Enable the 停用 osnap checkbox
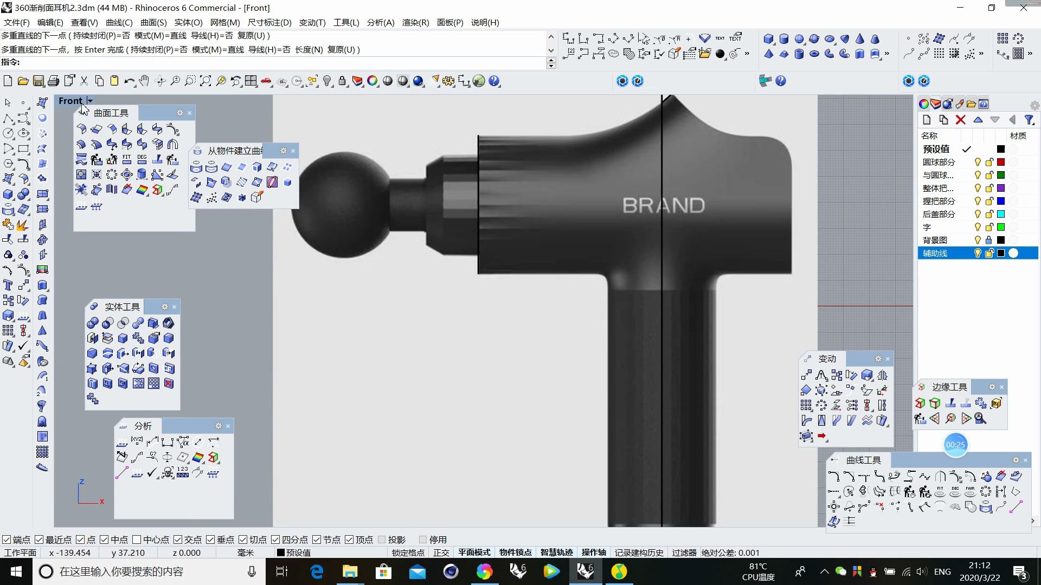This screenshot has height=585, width=1041. click(423, 539)
